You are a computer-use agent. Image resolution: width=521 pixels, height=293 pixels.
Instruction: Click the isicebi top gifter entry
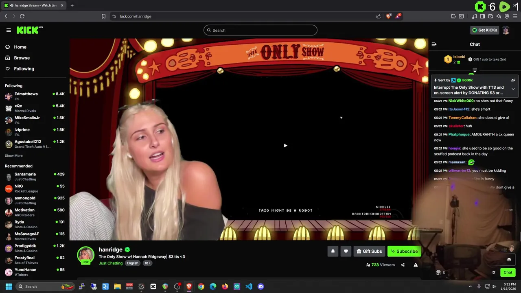(454, 59)
